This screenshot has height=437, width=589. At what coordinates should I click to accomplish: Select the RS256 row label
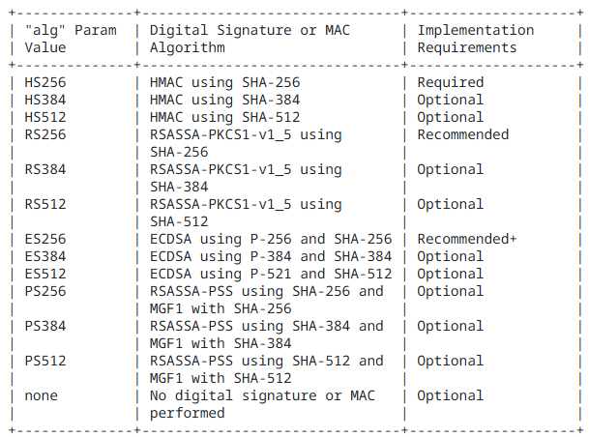(45, 134)
